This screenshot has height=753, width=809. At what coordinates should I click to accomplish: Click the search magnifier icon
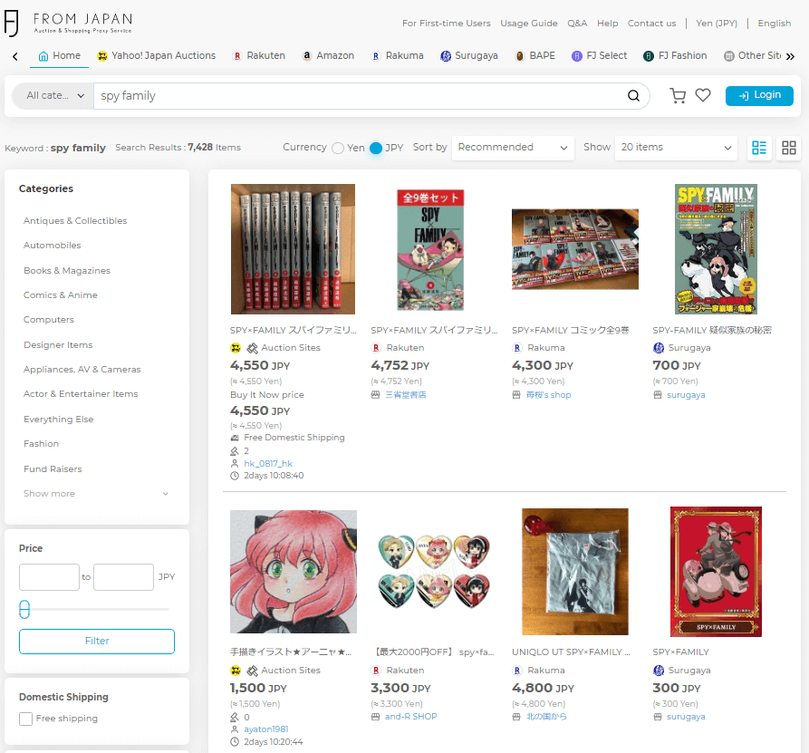pyautogui.click(x=633, y=96)
